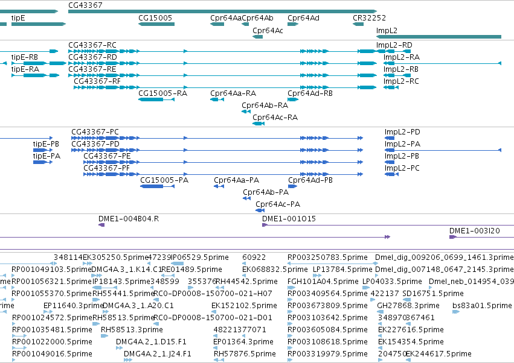Select the tipE-PA protein glyph

(43, 162)
